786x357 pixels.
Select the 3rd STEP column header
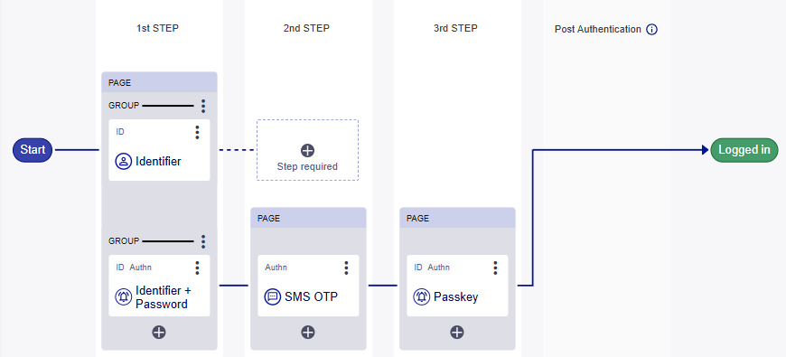tap(455, 28)
